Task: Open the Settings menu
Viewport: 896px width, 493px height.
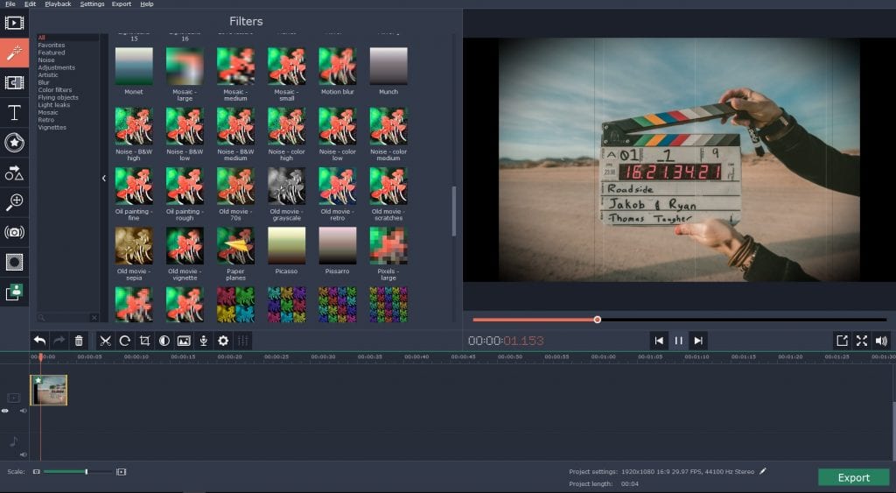Action: 92,4
